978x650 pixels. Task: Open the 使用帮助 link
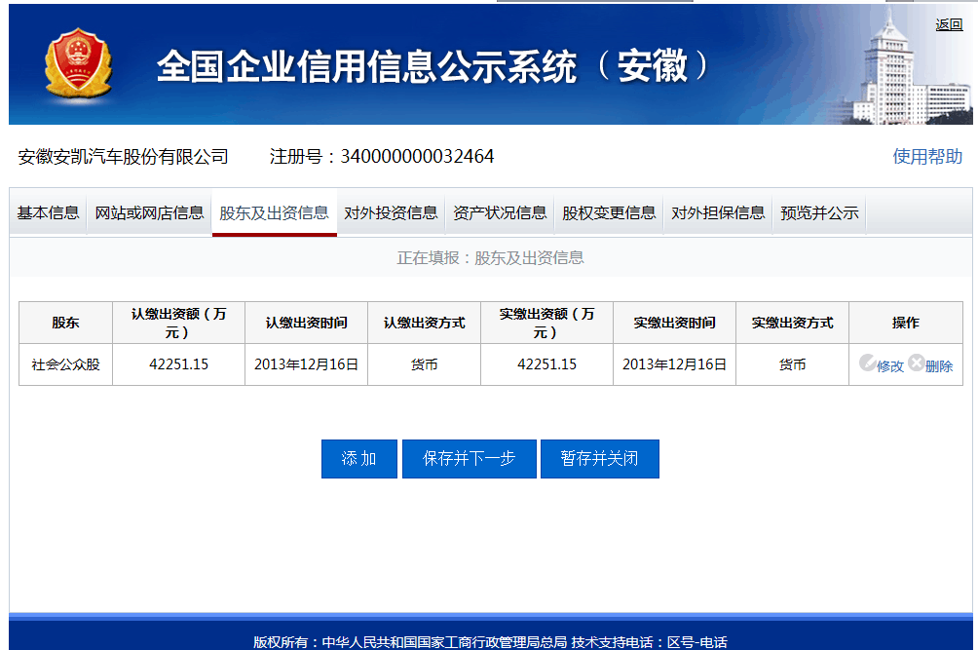pyautogui.click(x=927, y=156)
